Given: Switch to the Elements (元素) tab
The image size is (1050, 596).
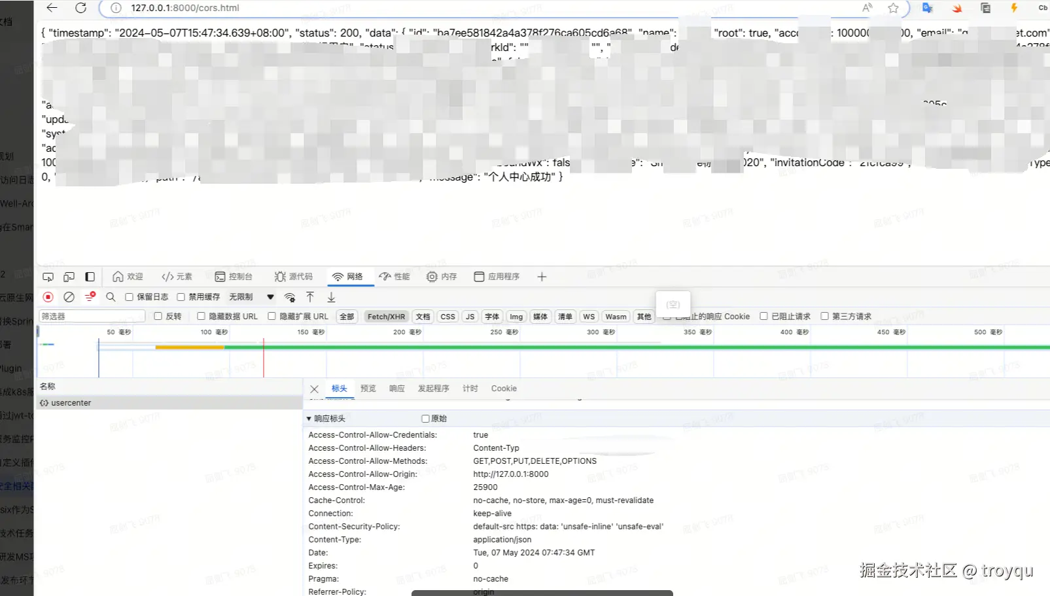Looking at the screenshot, I should (177, 277).
